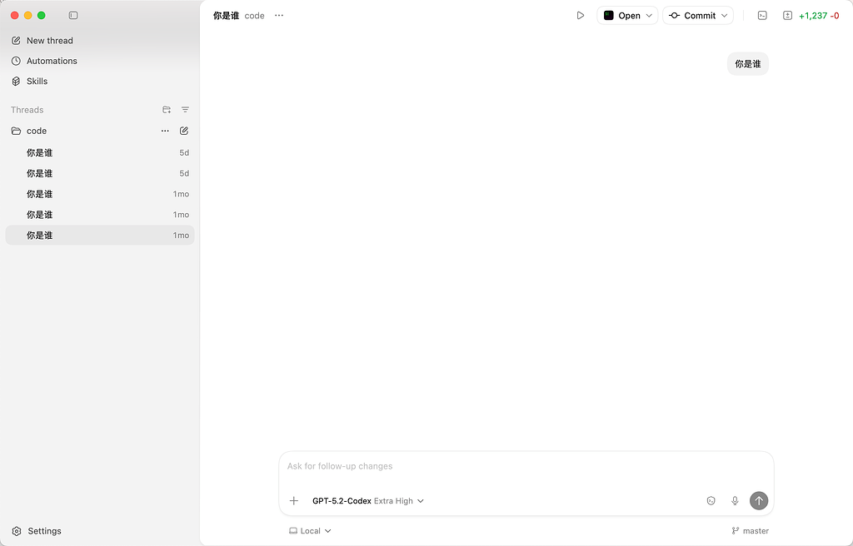This screenshot has width=853, height=546.
Task: Select the highlighted 1mo 你是谁 thread
Action: [100, 235]
